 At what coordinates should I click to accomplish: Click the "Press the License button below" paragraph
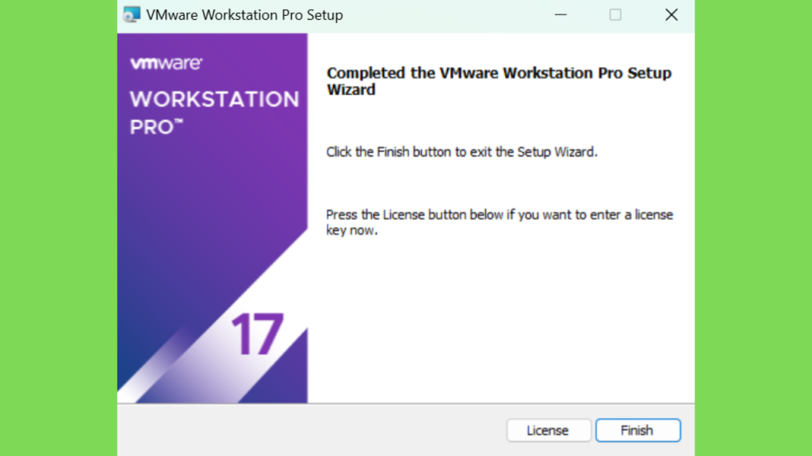(x=500, y=222)
